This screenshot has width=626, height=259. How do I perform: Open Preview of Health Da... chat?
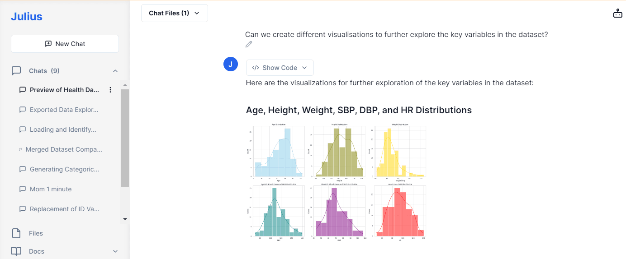coord(64,90)
